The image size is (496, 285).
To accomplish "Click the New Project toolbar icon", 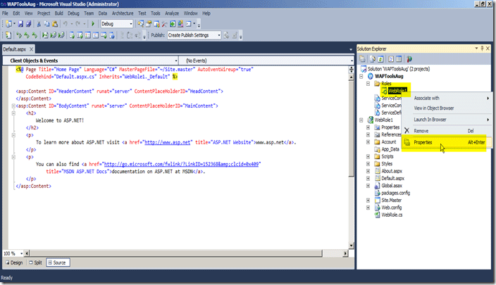I will click(9, 24).
